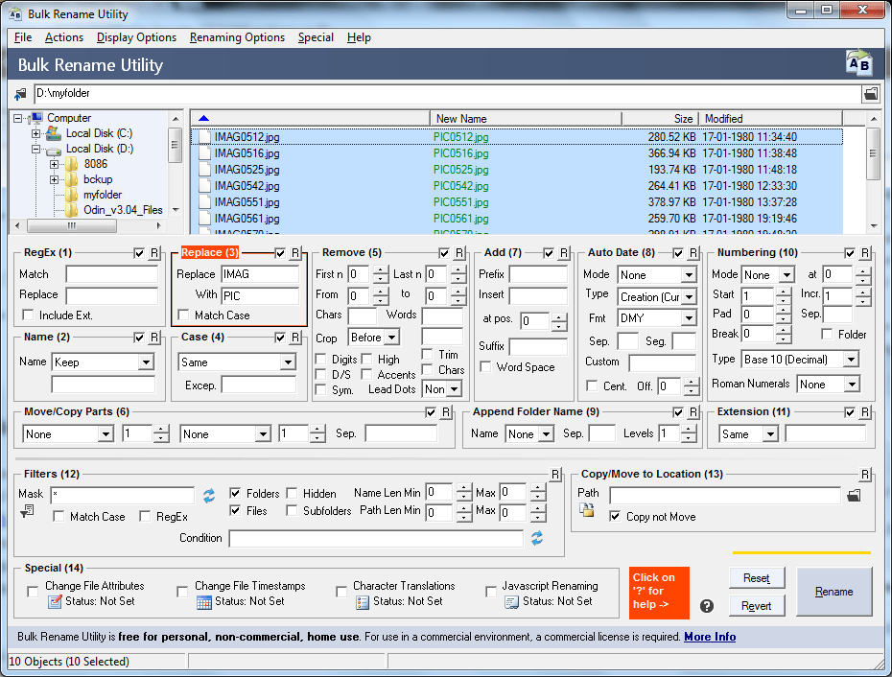Reset Remove (5) group with R button

tap(459, 253)
